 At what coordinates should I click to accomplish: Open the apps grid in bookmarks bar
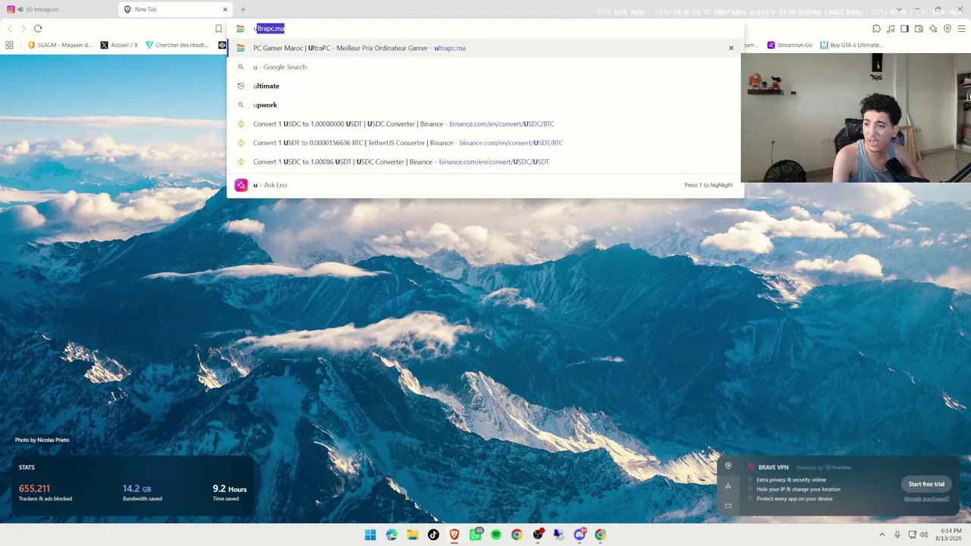[9, 45]
